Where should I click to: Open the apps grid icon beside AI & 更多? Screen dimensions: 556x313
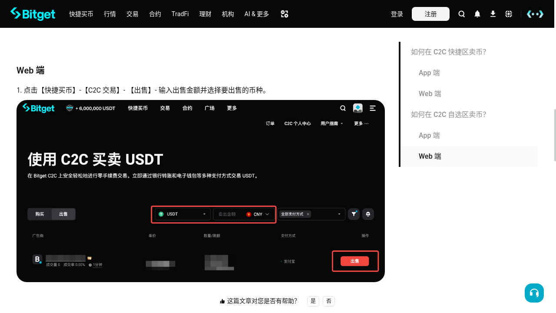point(285,14)
